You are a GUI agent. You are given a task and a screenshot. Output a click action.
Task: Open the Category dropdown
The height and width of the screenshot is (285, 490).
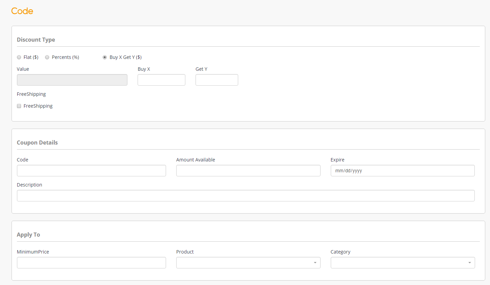tap(403, 263)
